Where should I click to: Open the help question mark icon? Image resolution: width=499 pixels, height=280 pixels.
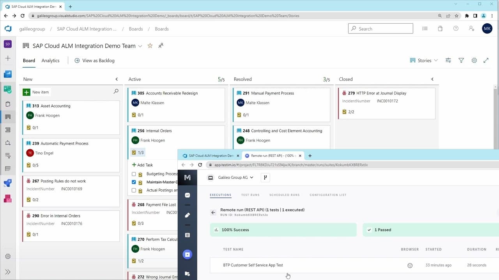tap(456, 29)
